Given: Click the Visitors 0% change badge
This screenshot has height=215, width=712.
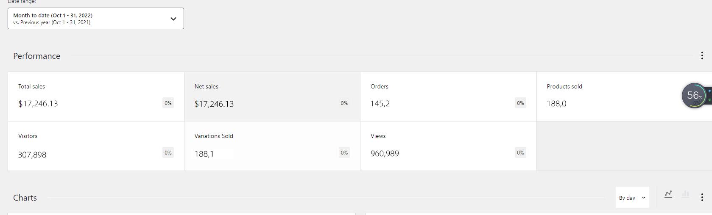Looking at the screenshot, I should pos(168,152).
